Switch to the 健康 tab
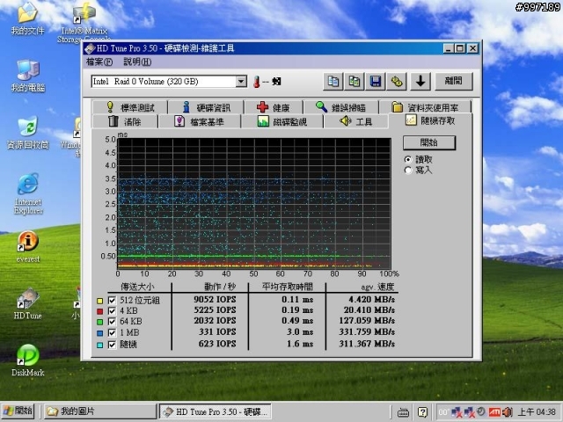 click(274, 107)
